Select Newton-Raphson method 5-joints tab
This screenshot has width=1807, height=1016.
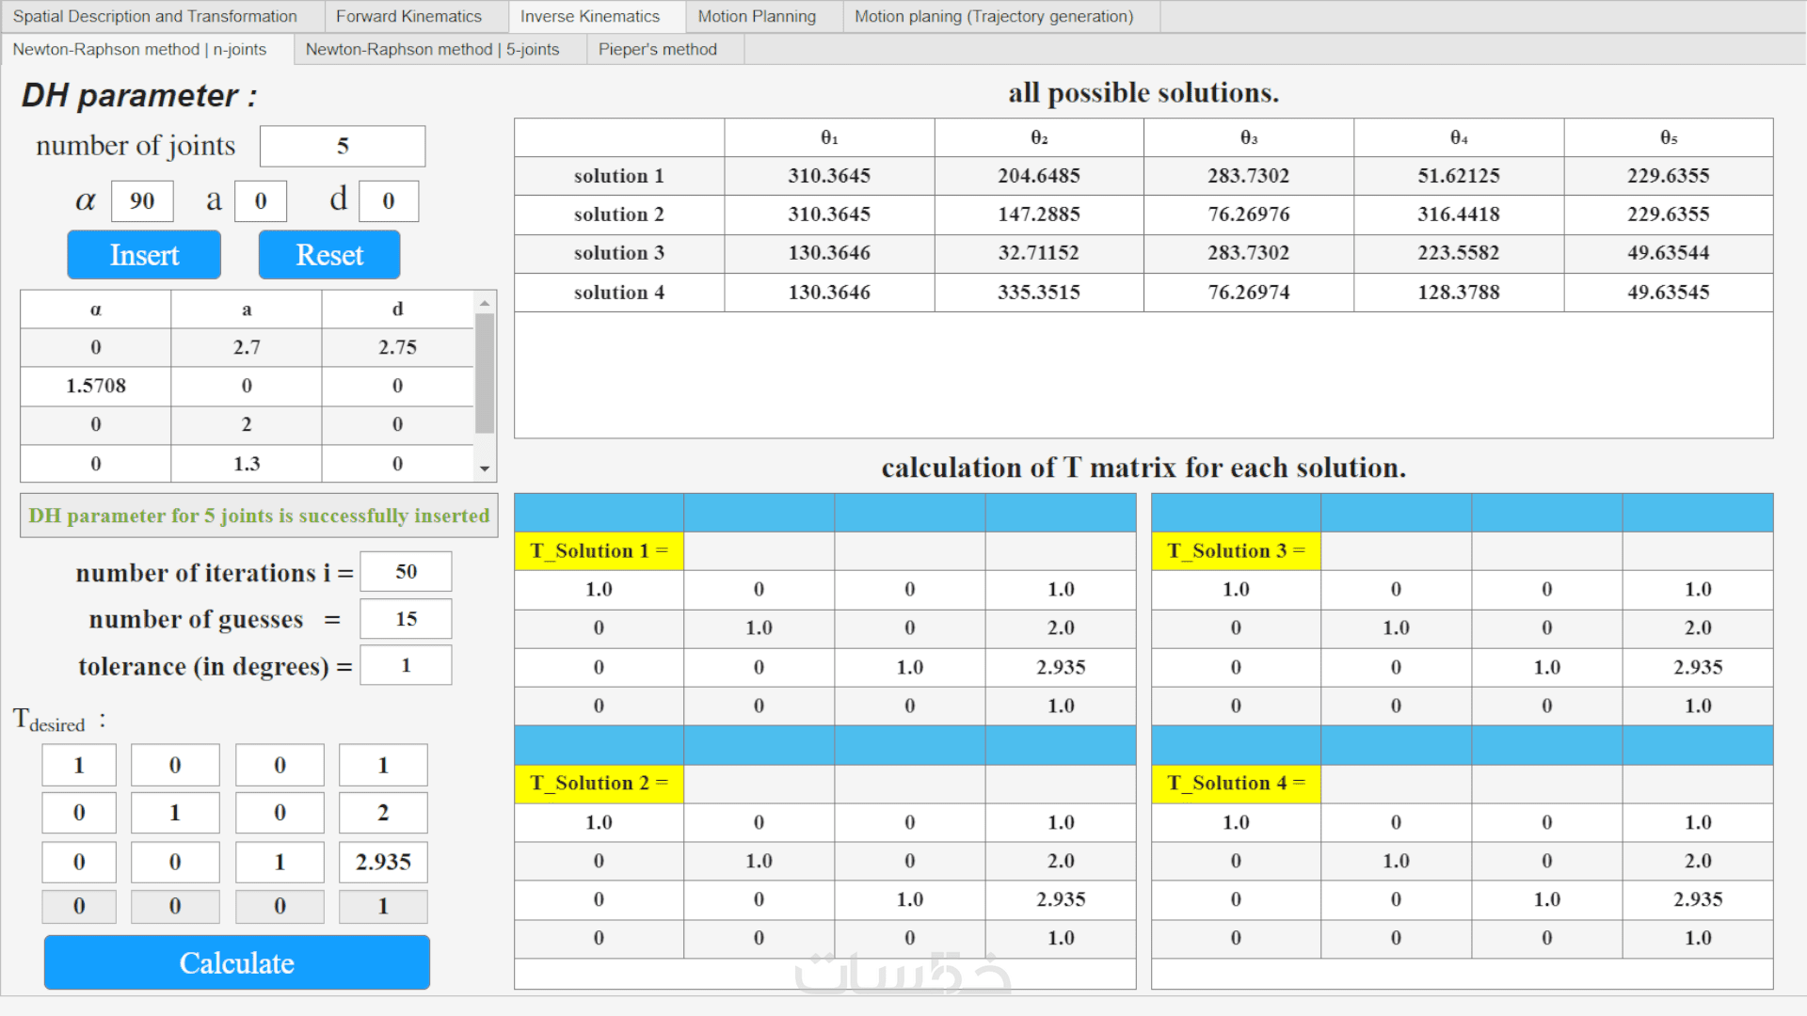pos(432,49)
